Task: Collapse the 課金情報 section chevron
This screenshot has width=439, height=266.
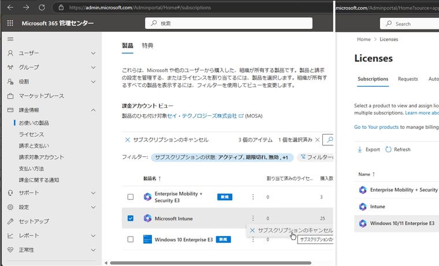Action: pos(93,110)
